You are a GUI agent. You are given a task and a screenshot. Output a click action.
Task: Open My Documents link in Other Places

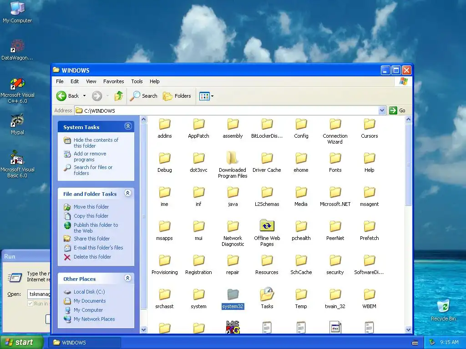pos(90,301)
